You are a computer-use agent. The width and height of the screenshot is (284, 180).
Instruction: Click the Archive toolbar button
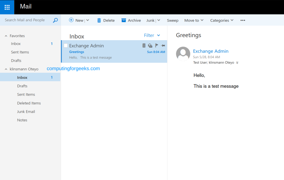131,20
